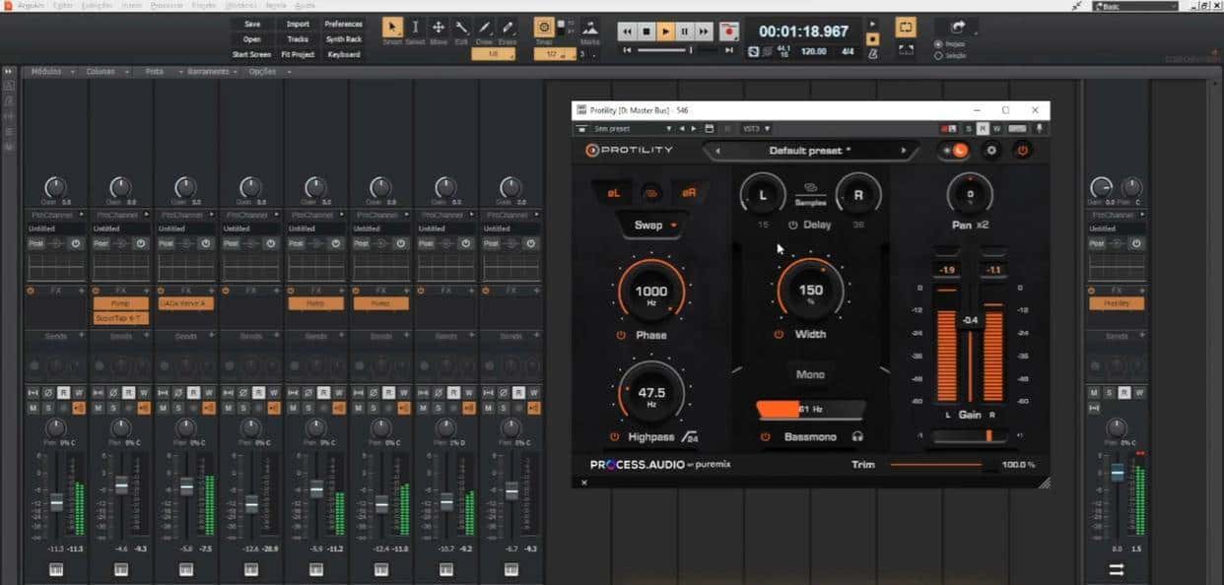
Task: Click the Stop playback button
Action: pyautogui.click(x=646, y=32)
